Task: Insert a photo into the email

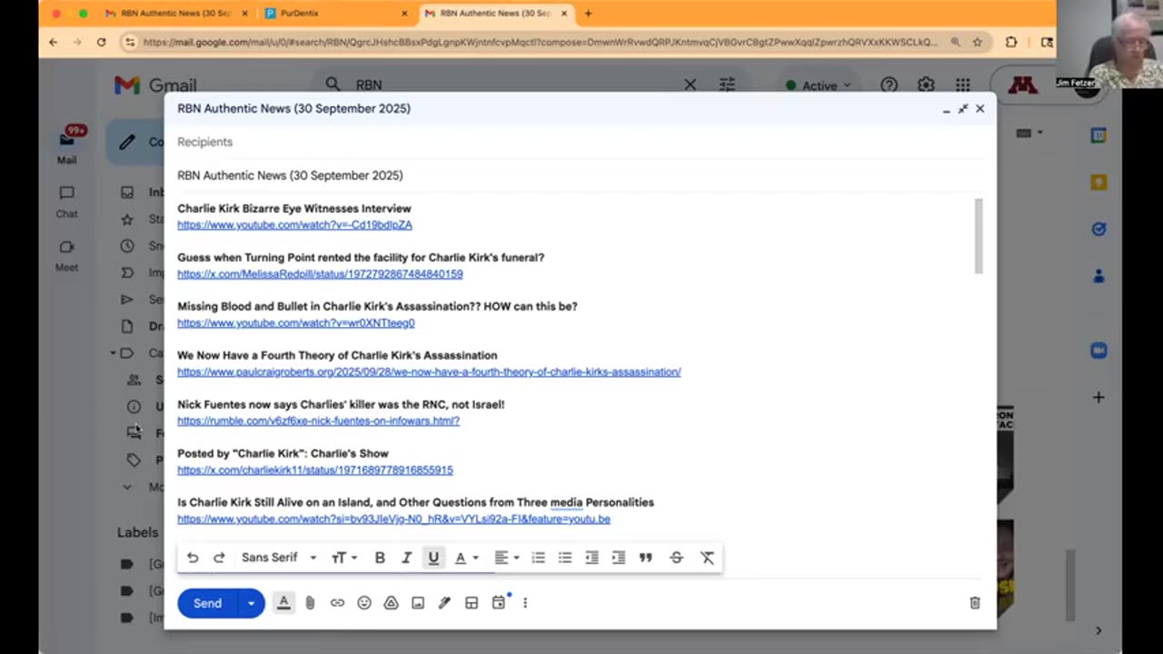Action: tap(418, 602)
